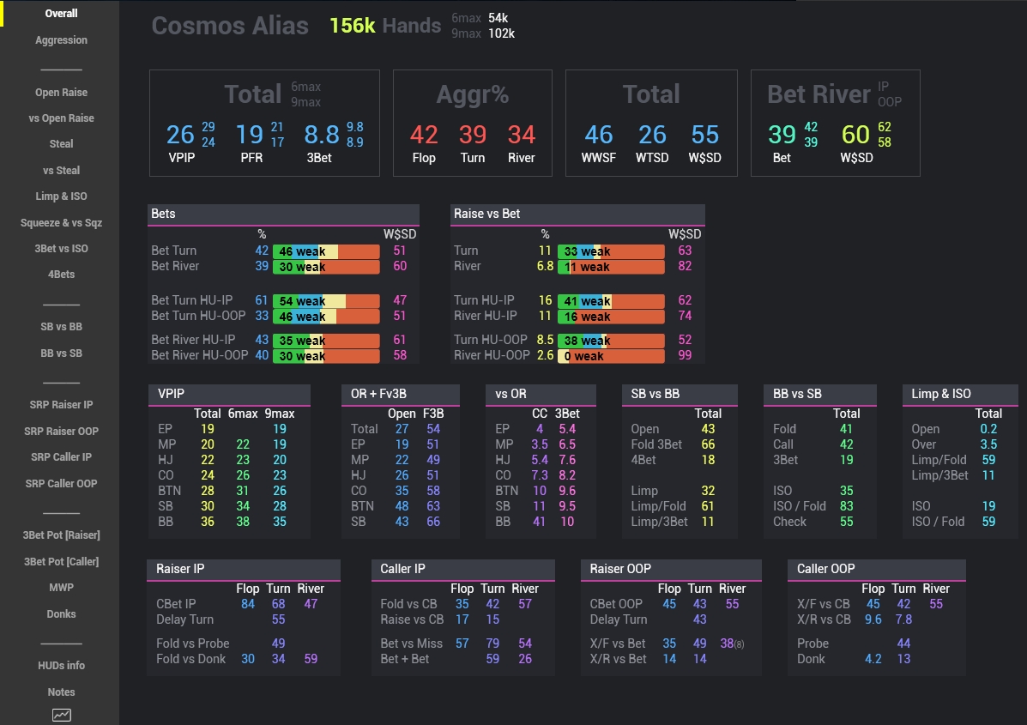Image resolution: width=1027 pixels, height=725 pixels.
Task: Select vs Open Raise in the sidebar
Action: coord(60,118)
